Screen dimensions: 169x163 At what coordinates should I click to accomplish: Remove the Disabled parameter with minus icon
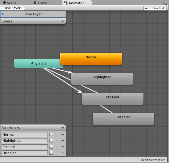coord(63,153)
